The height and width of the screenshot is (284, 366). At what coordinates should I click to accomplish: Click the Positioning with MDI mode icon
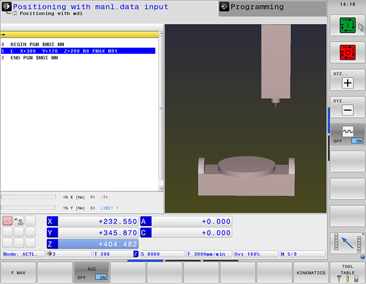[6, 7]
